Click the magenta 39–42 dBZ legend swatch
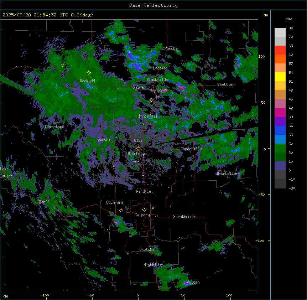 (x=280, y=112)
